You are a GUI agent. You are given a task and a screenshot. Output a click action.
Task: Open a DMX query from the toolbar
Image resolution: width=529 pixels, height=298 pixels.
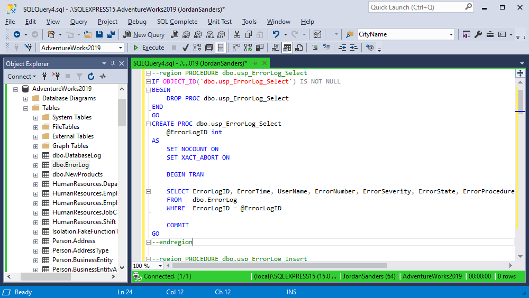[198, 34]
